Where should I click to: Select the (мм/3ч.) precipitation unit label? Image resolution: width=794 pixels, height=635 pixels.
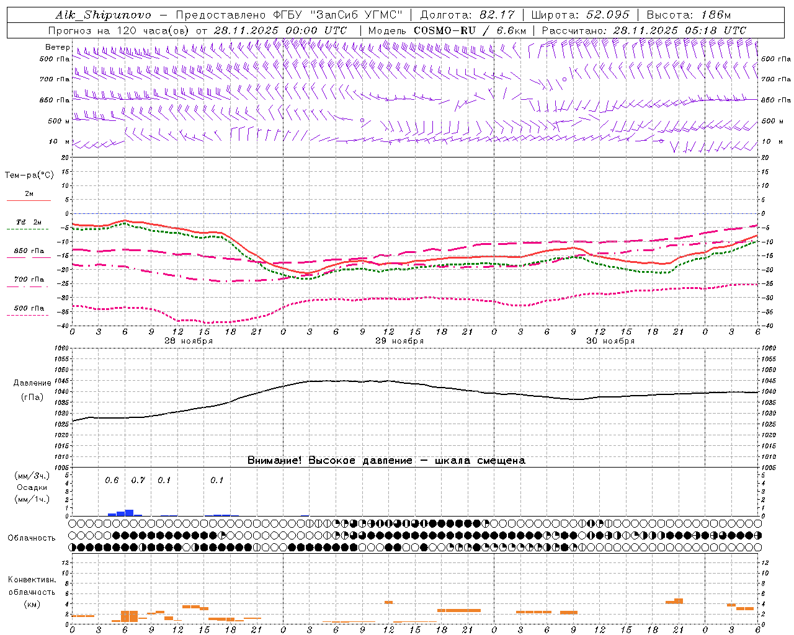coord(32,476)
